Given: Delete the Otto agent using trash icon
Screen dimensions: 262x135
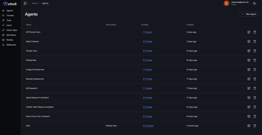Looking at the screenshot, I should tap(255, 126).
